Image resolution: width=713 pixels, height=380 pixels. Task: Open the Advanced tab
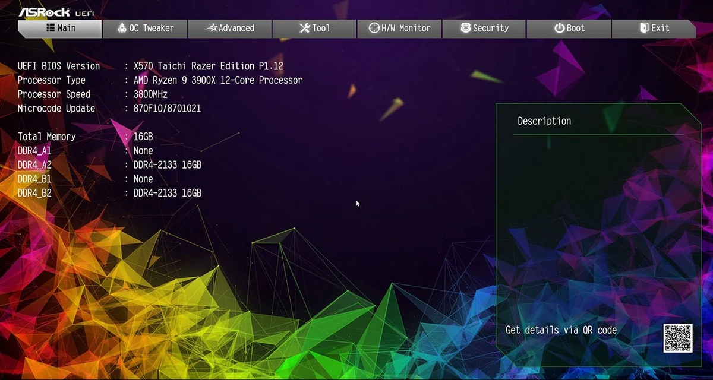[229, 28]
